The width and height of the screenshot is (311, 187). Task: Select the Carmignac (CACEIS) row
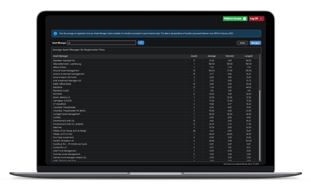(155, 101)
